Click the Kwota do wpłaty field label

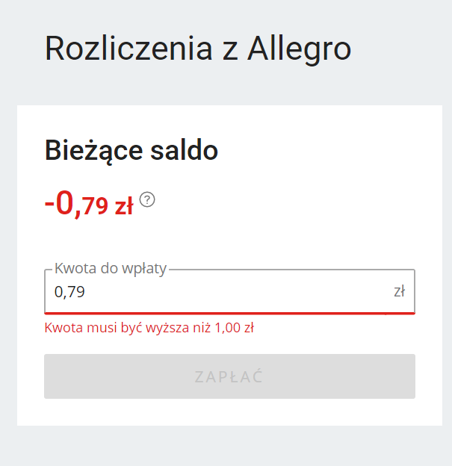pos(111,270)
